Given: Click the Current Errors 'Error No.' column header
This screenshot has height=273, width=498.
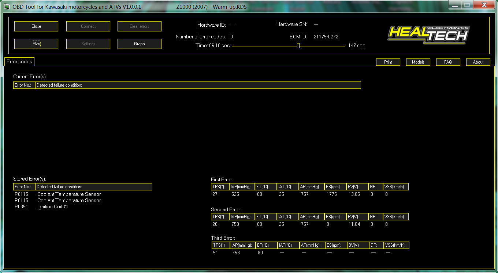Looking at the screenshot, I should coord(24,85).
